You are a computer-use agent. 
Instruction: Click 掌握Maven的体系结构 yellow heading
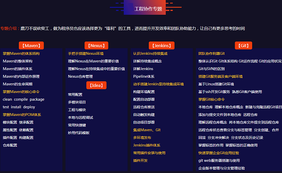(21, 53)
